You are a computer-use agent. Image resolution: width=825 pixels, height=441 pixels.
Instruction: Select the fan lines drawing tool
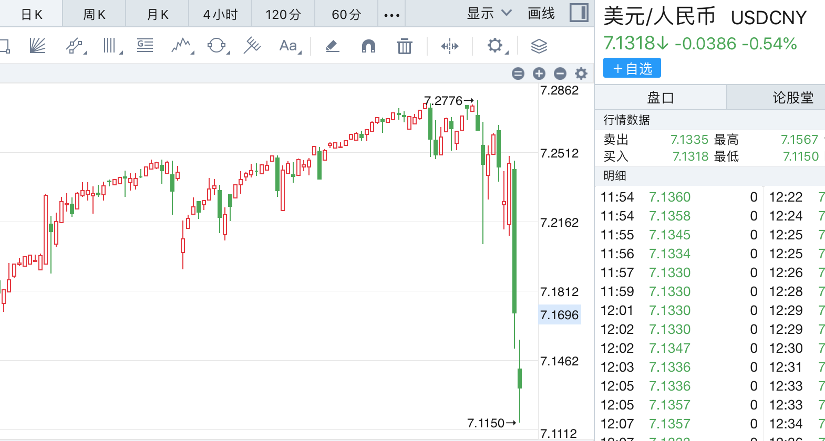37,46
